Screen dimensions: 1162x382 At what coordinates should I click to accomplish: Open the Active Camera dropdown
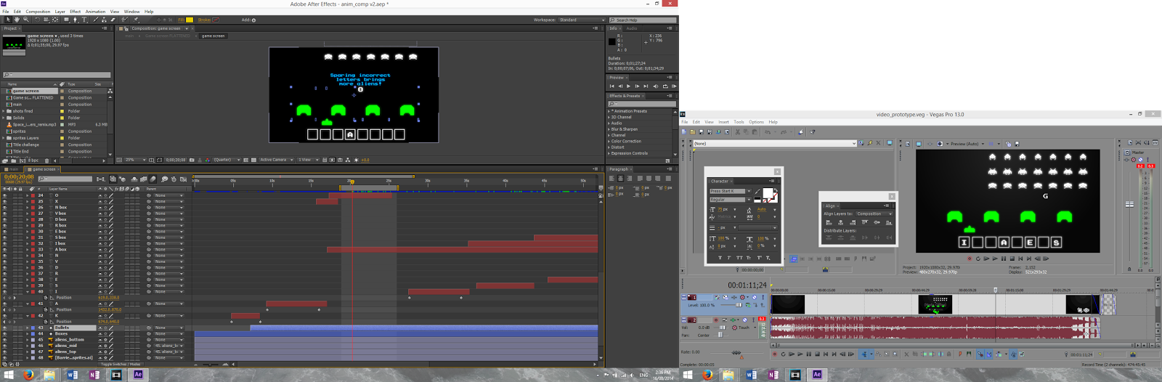click(276, 160)
